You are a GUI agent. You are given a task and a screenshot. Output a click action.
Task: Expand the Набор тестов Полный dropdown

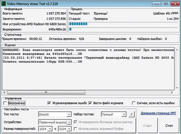pos(124,114)
